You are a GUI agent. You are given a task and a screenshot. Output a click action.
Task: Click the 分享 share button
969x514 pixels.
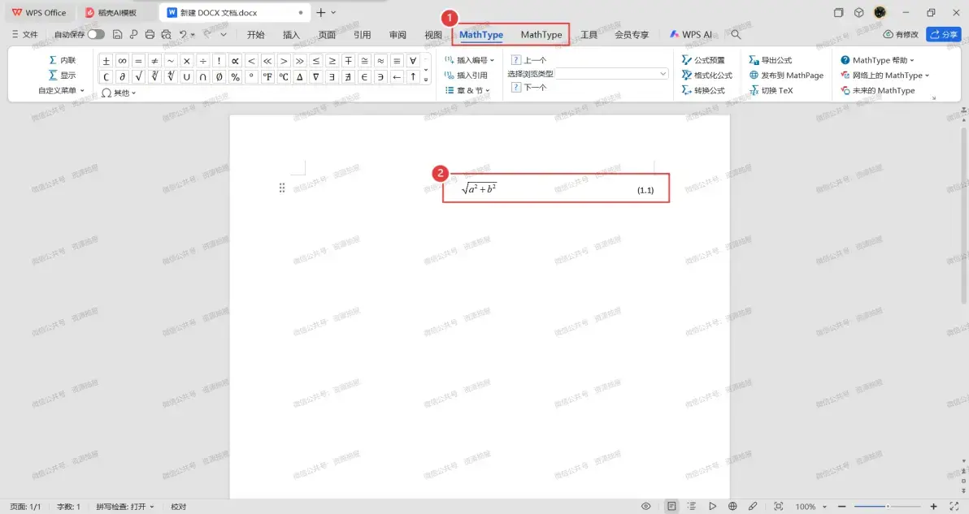coord(944,35)
